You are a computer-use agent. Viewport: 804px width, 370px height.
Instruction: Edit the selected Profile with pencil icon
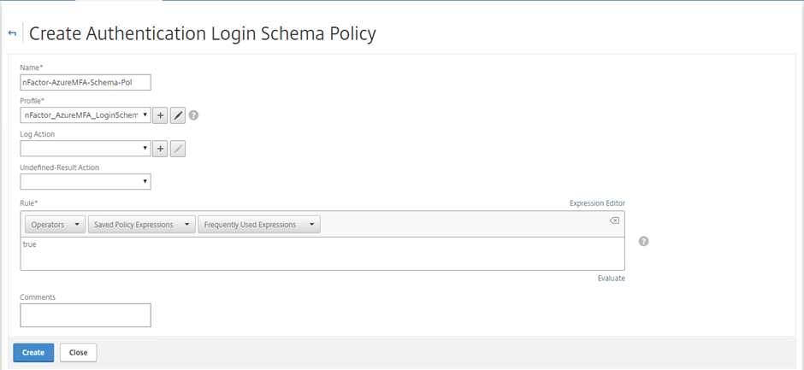point(177,116)
